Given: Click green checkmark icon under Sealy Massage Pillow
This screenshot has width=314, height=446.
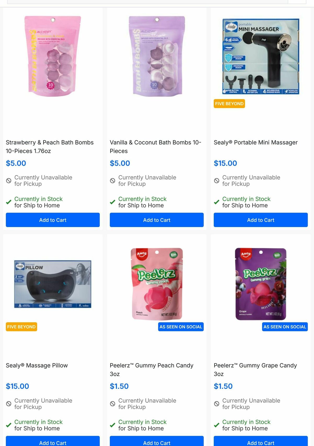Looking at the screenshot, I should pyautogui.click(x=8, y=425).
